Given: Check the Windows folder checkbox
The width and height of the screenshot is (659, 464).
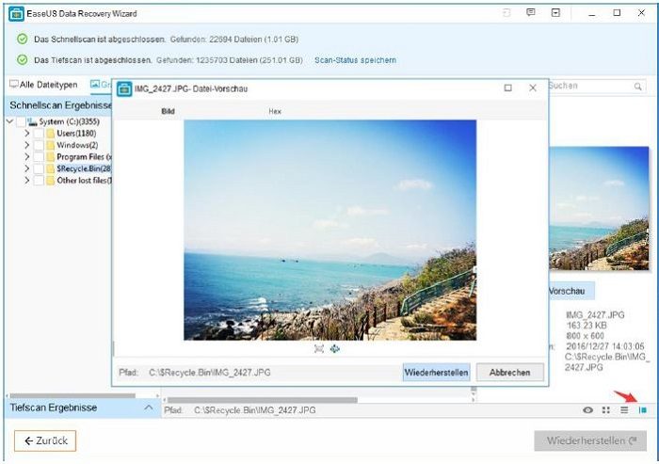Looking at the screenshot, I should [x=38, y=146].
